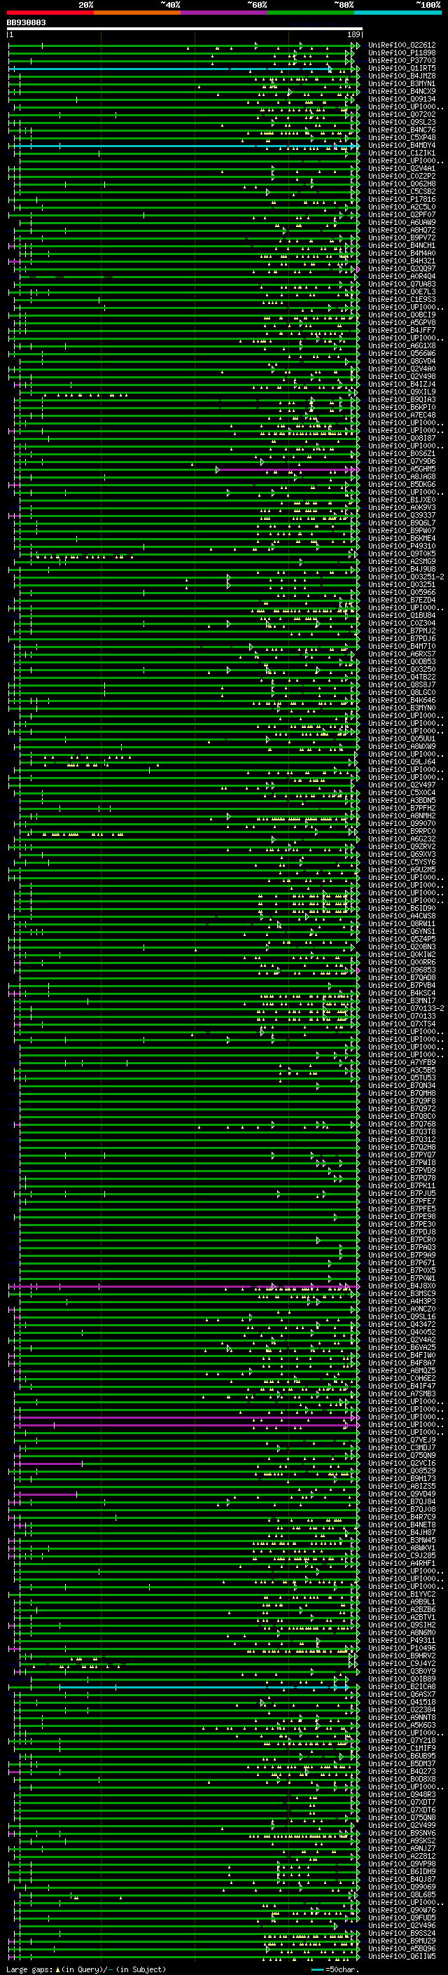Click hit label UniRef100_A2C5L0

(x=402, y=207)
